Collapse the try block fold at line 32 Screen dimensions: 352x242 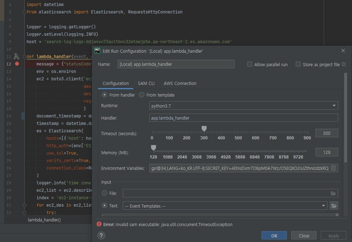(x=24, y=212)
